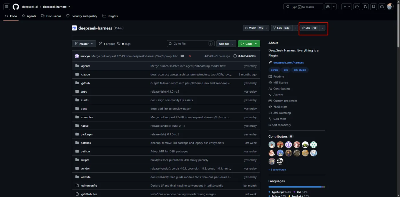Open the 47f9438 commit hash
Image resolution: width=400 pixels, height=197 pixels.
209,56
